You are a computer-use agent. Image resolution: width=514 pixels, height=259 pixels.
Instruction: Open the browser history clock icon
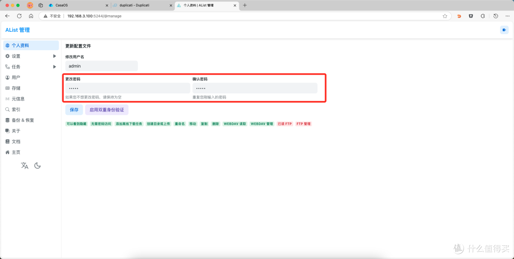[x=495, y=16]
